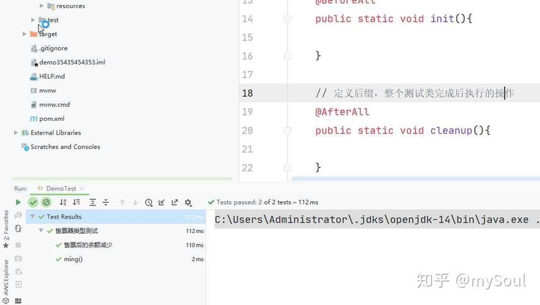Select the mvnw file

(x=48, y=90)
